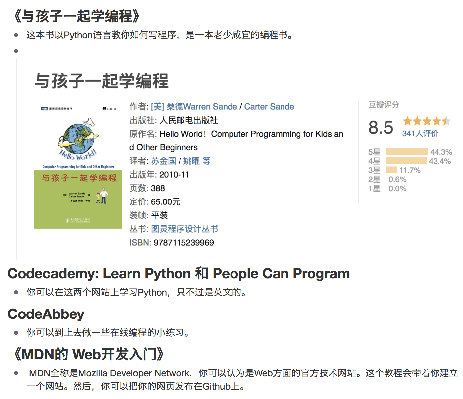Open the Carter Sande author link
The height and width of the screenshot is (399, 463).
[269, 107]
